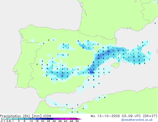Click the '(06+27)' forecast run text
Viewport: 158px width, 122px height.
tap(150, 116)
